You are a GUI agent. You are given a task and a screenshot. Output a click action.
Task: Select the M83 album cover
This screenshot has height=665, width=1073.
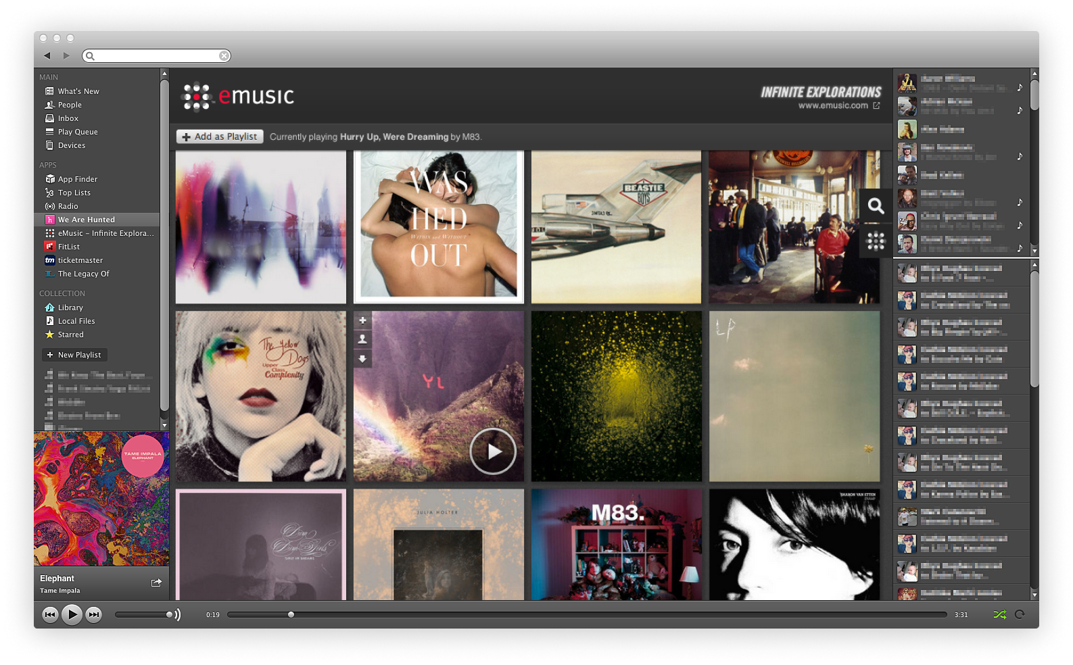click(616, 545)
